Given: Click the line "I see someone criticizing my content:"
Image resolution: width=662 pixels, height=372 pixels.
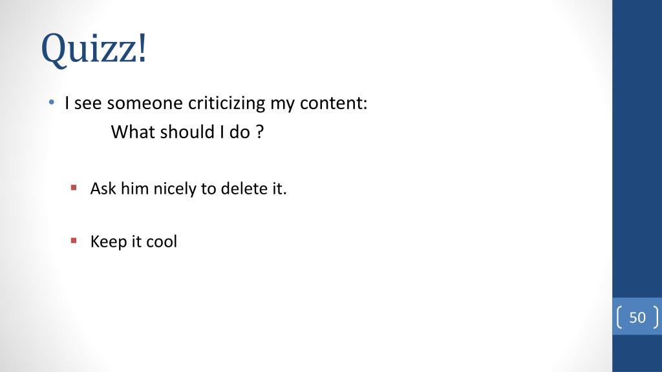Looking at the screenshot, I should pyautogui.click(x=216, y=103).
